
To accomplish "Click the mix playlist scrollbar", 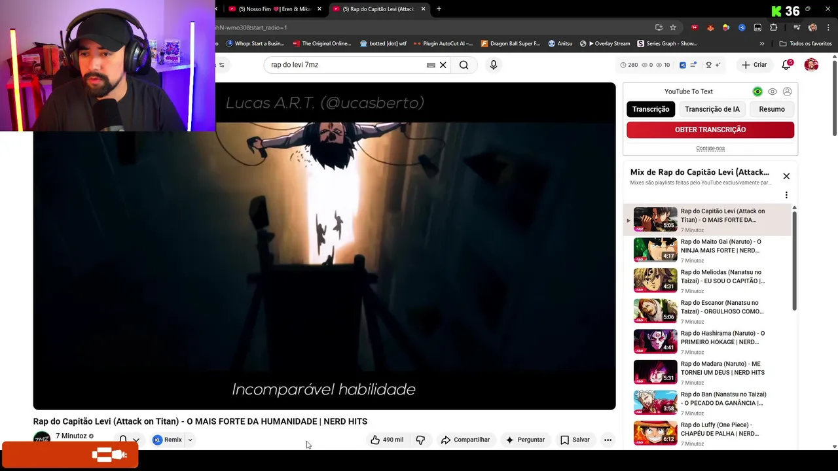I will pos(794,260).
